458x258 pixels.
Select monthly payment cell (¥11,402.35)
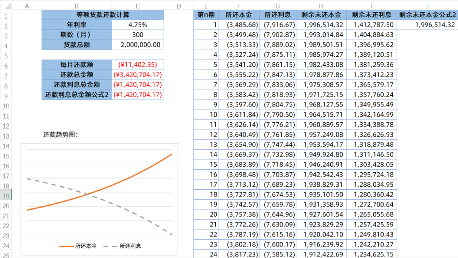(137, 64)
